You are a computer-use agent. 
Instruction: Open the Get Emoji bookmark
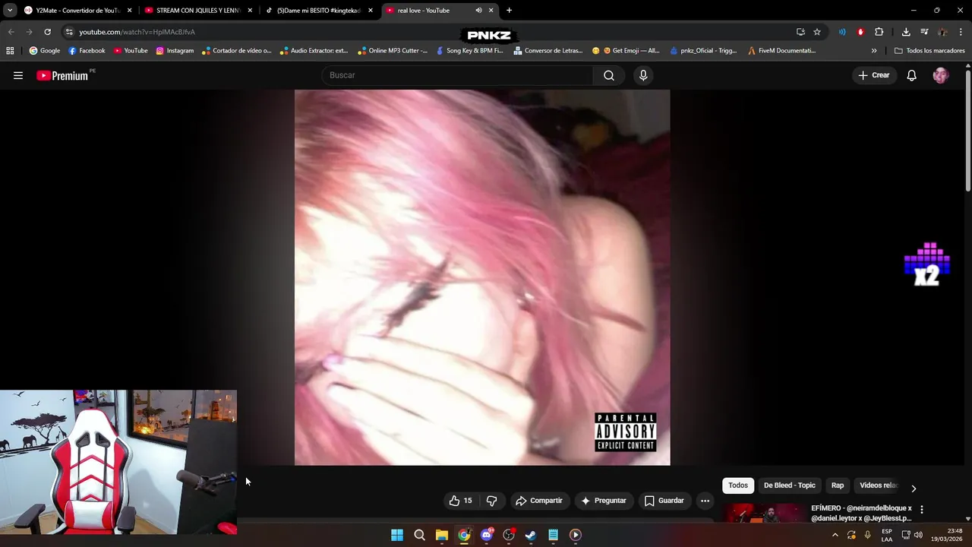[x=625, y=51]
